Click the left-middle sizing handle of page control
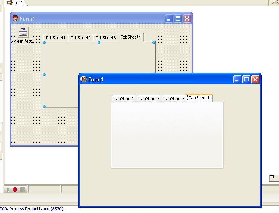This screenshot has width=279, height=213. click(44, 74)
